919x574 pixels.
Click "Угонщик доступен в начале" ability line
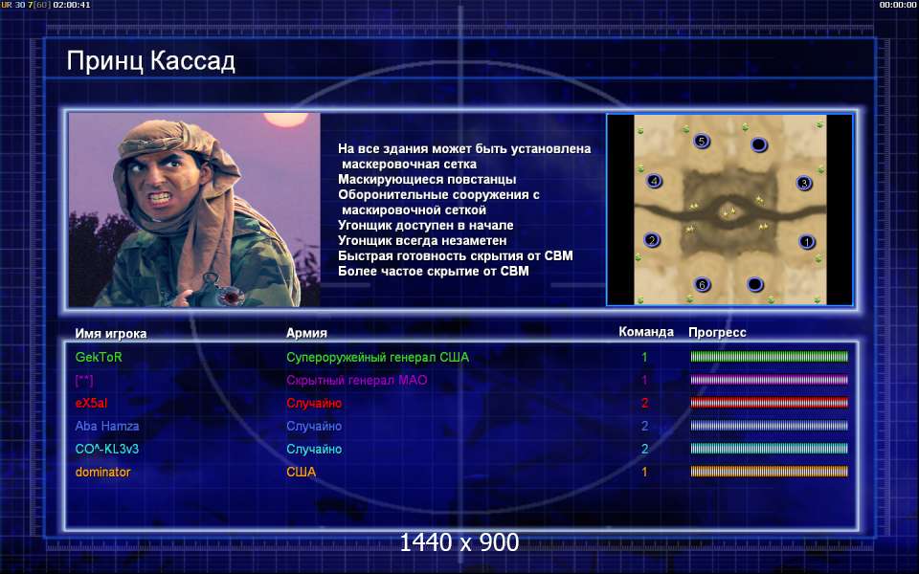point(426,226)
